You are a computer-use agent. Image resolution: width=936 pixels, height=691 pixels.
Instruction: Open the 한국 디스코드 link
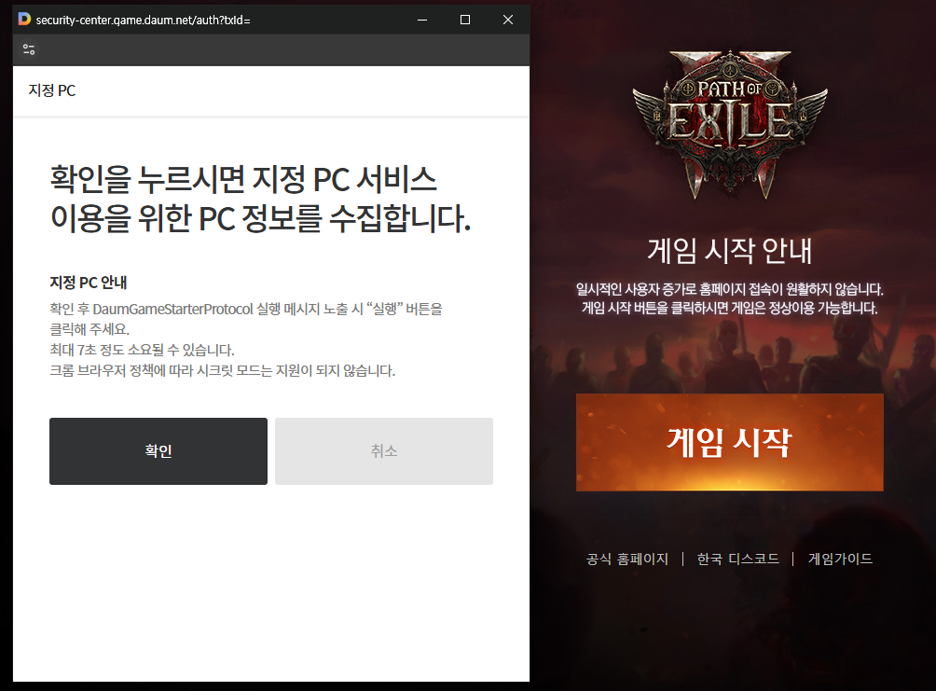pyautogui.click(x=737, y=559)
